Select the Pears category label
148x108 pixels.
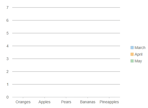(66, 102)
